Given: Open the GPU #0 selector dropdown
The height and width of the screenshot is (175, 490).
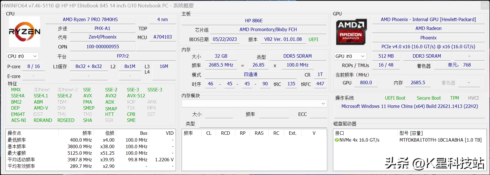Looking at the screenshot, I should [x=350, y=56].
